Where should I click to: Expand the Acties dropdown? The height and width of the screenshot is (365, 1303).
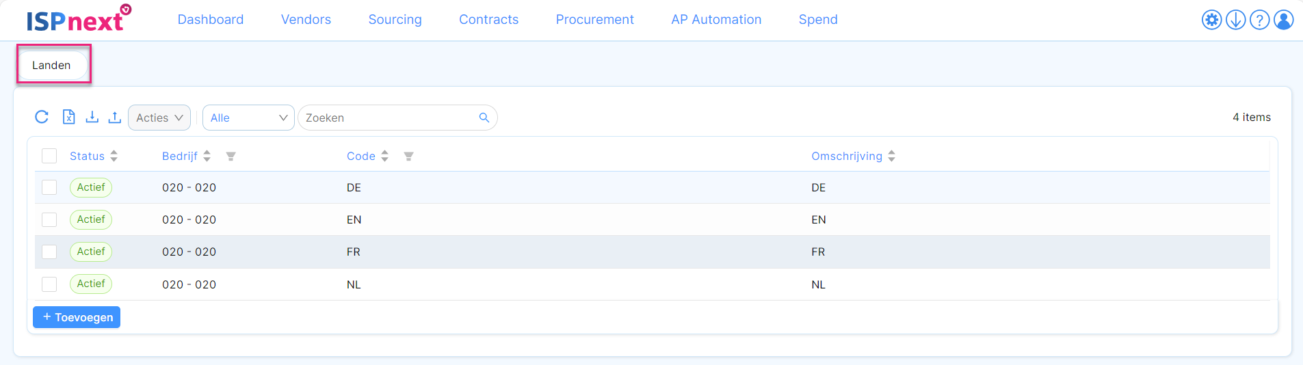click(x=159, y=118)
